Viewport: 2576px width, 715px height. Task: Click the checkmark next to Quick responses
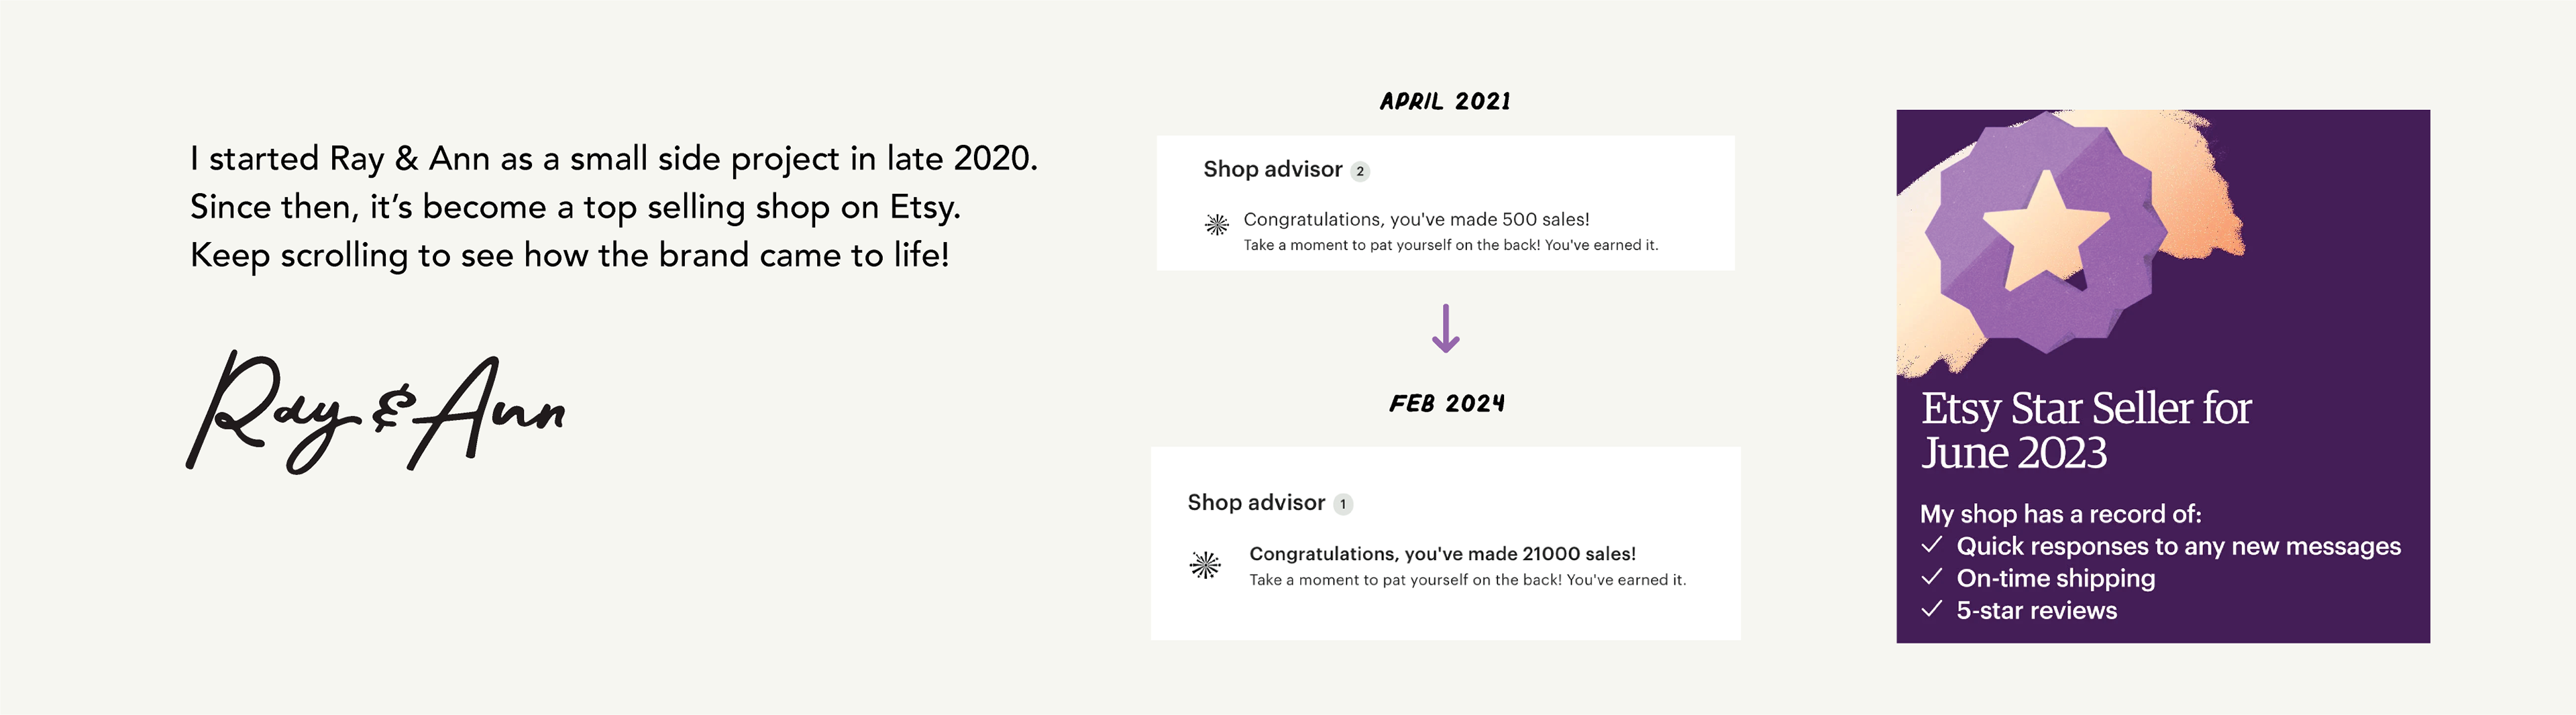coord(1932,545)
